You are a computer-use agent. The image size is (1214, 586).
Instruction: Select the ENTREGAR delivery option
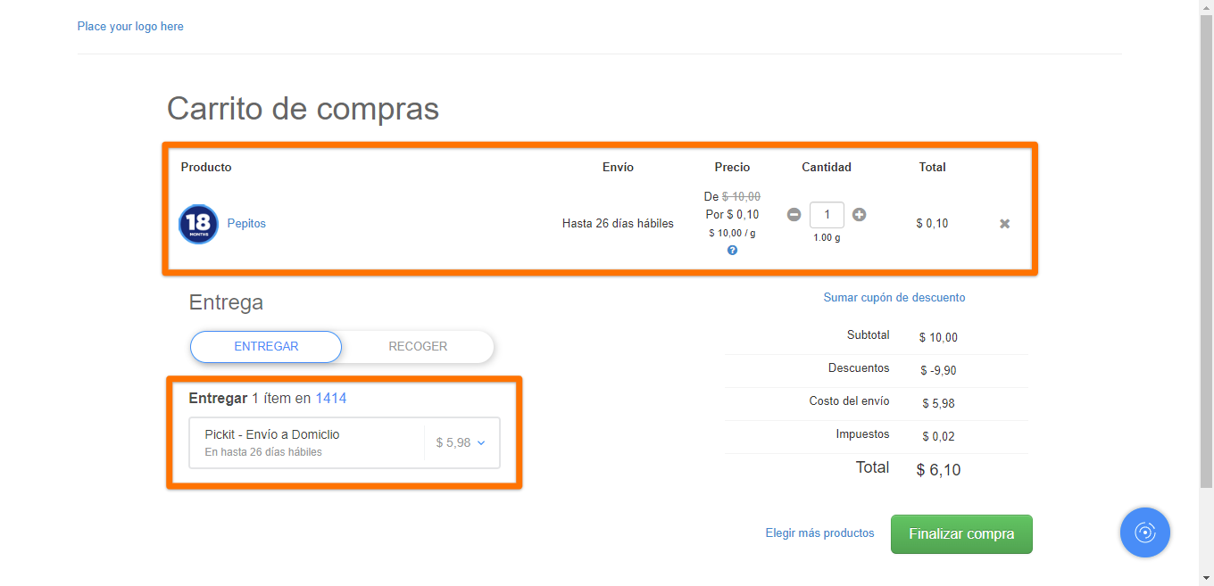coord(265,346)
